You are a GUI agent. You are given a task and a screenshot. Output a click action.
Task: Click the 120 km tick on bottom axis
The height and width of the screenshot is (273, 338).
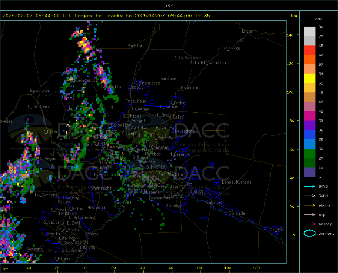(256, 268)
